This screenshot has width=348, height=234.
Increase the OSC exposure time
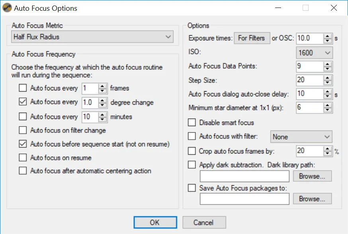tap(328, 36)
